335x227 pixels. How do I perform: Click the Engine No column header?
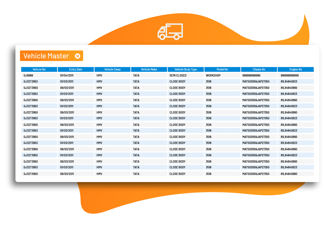tap(295, 69)
